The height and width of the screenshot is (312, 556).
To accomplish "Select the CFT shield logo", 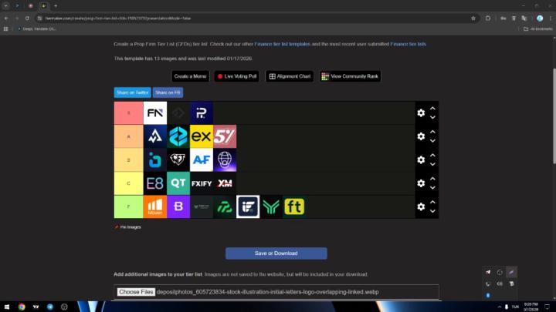I will 178,160.
